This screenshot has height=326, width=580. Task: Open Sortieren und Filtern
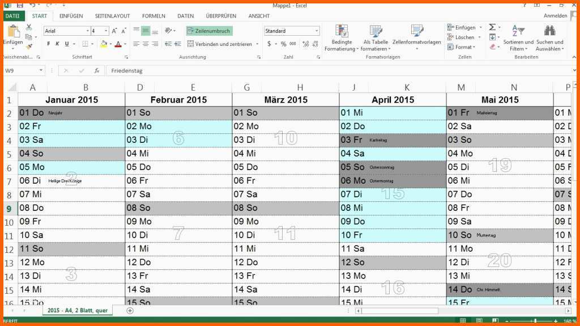pyautogui.click(x=518, y=38)
